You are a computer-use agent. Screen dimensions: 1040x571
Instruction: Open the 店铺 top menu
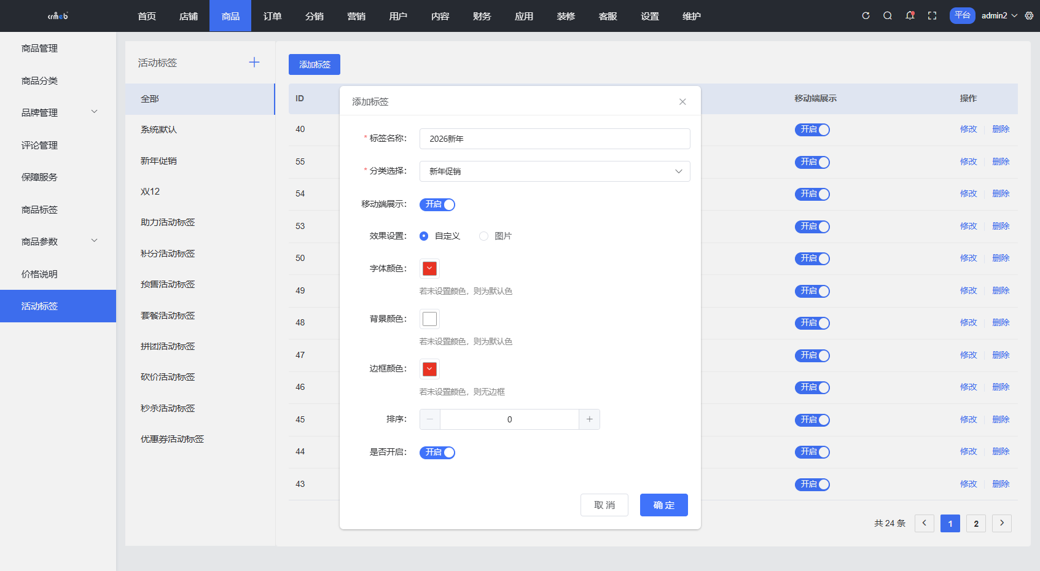[189, 16]
